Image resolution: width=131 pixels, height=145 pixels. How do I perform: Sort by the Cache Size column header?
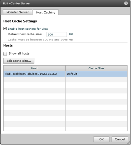point(96,68)
